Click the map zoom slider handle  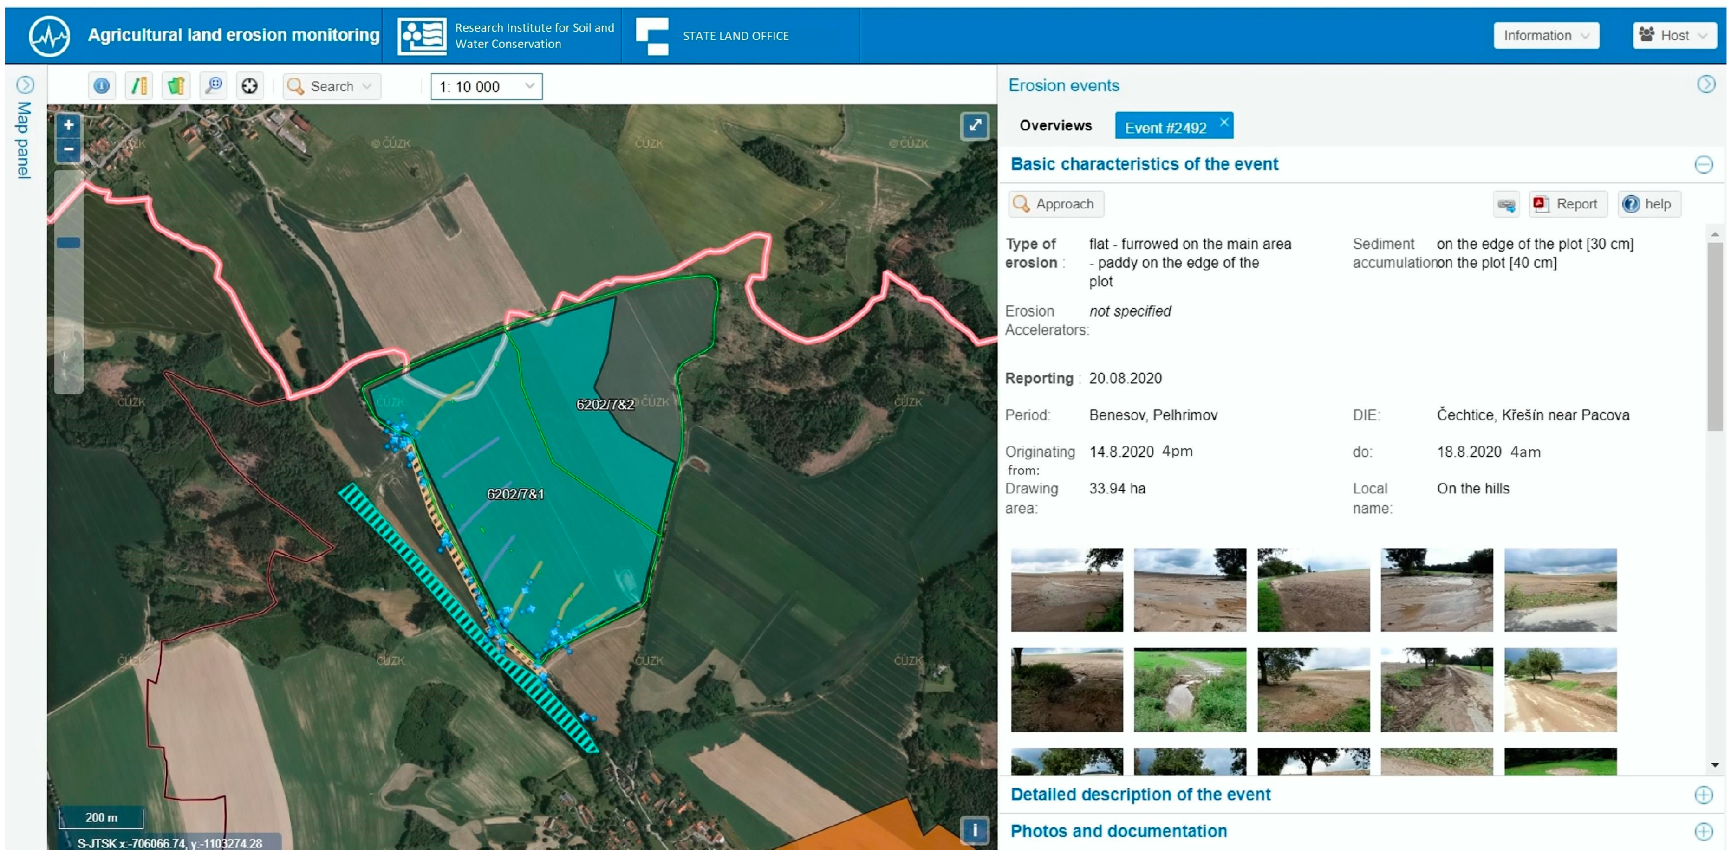point(69,243)
